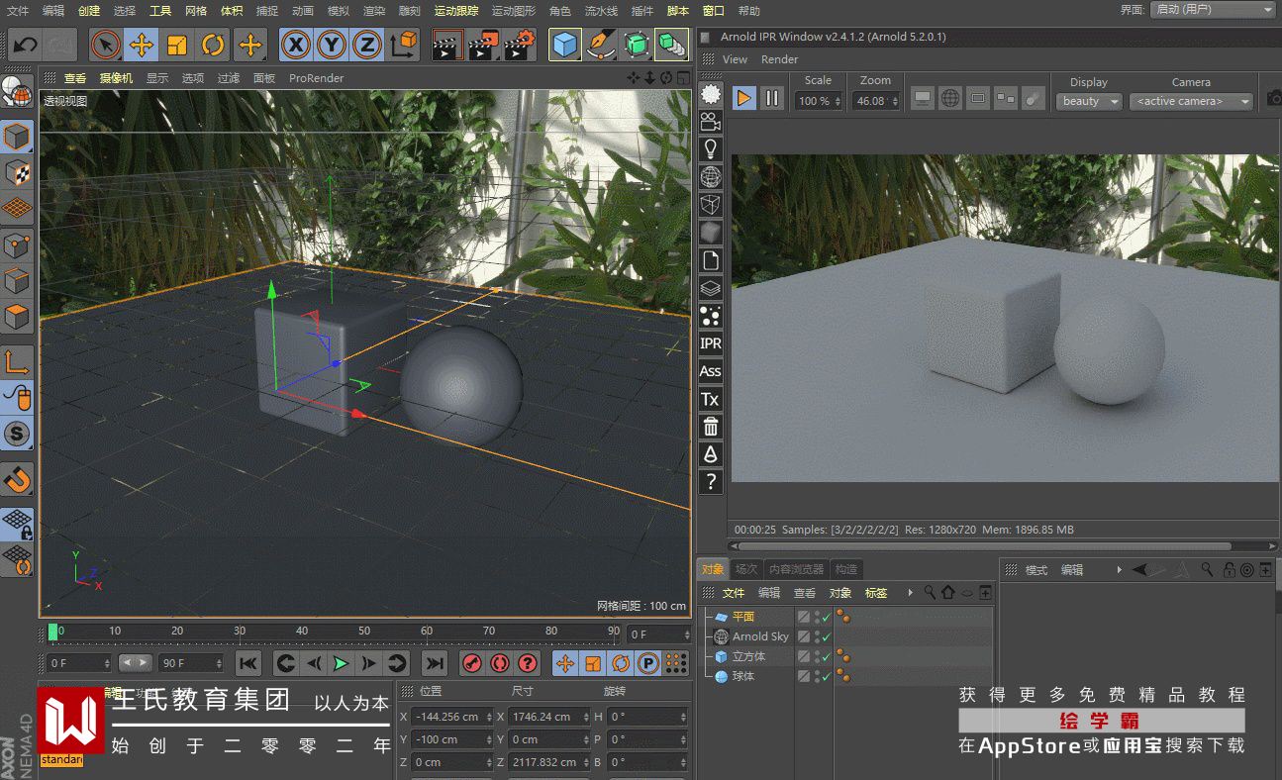
Task: Open the active camera dropdown
Action: tap(1191, 101)
